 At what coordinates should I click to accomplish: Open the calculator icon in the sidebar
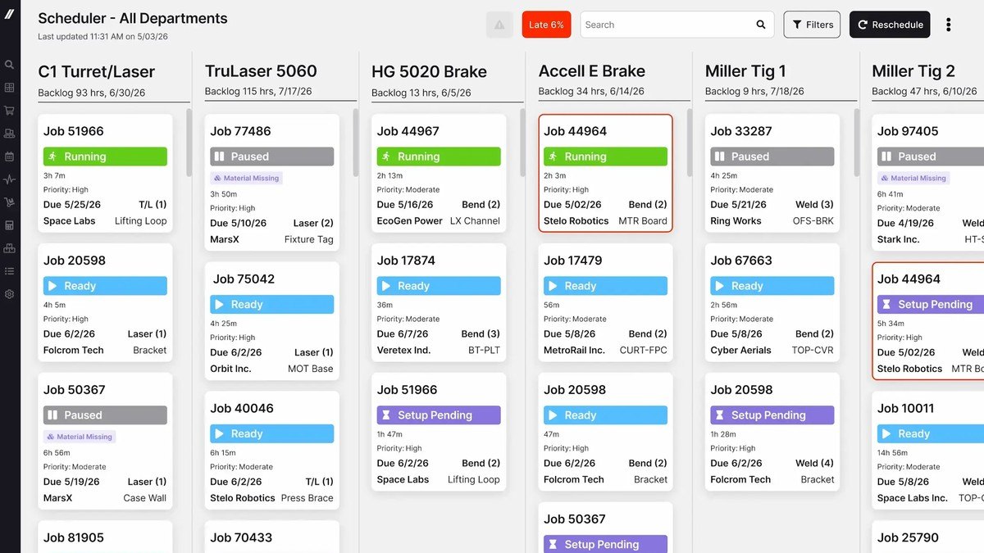10,225
